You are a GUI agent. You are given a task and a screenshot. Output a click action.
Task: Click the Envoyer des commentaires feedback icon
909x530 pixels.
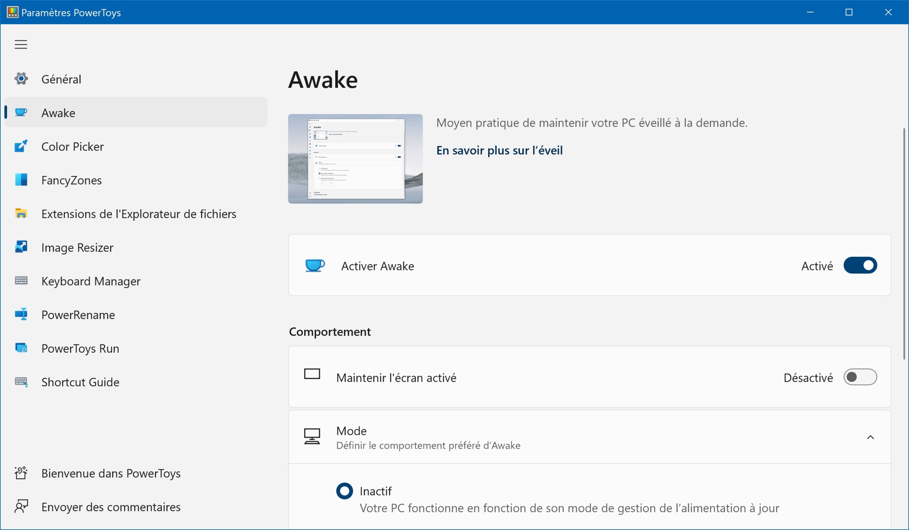point(21,507)
